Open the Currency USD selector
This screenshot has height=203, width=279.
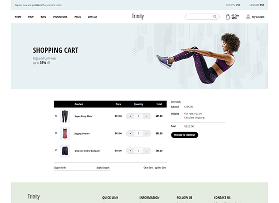click(x=233, y=5)
